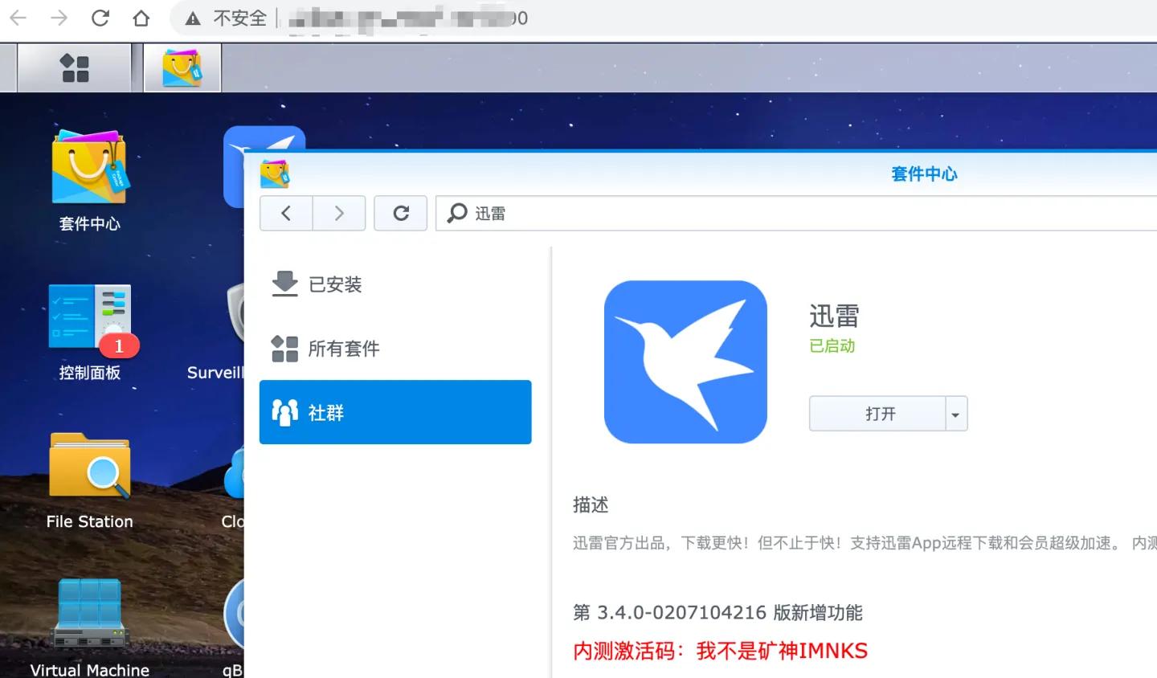Select 已安装 in the sidebar
This screenshot has width=1157, height=678.
click(x=395, y=284)
